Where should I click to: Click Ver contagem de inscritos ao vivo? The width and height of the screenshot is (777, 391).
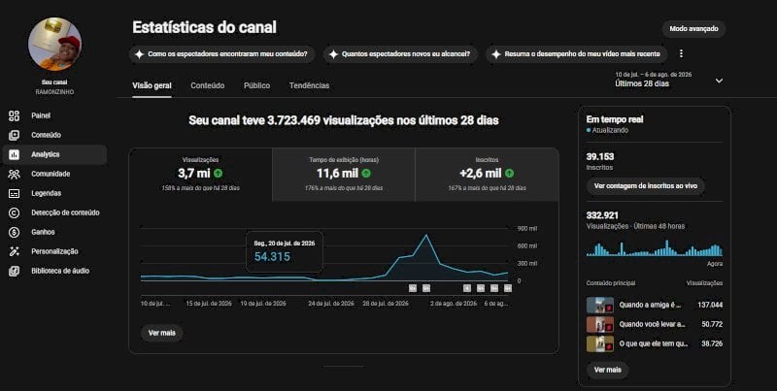coord(645,186)
